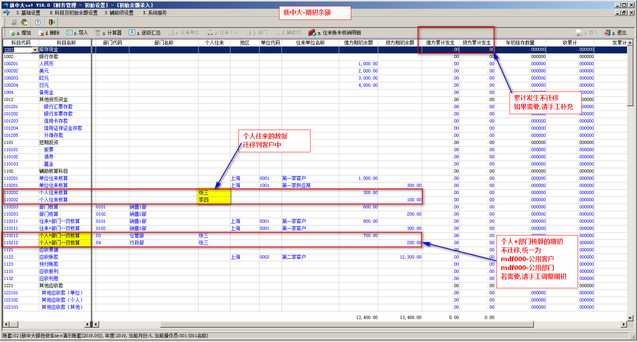637x342 pixels.
Task: Click the down arrow of the vertical scrollbar
Action: [630, 318]
